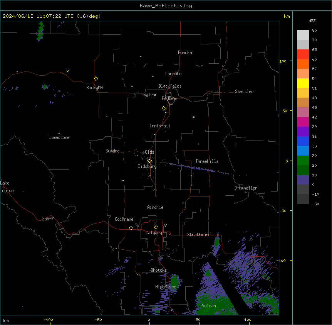Click the Cochrane label
332x325 pixels.
click(x=124, y=219)
